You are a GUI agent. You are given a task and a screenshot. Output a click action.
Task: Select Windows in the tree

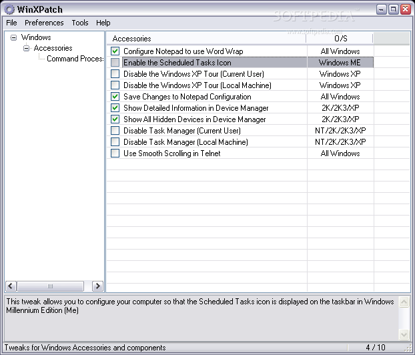(x=36, y=37)
